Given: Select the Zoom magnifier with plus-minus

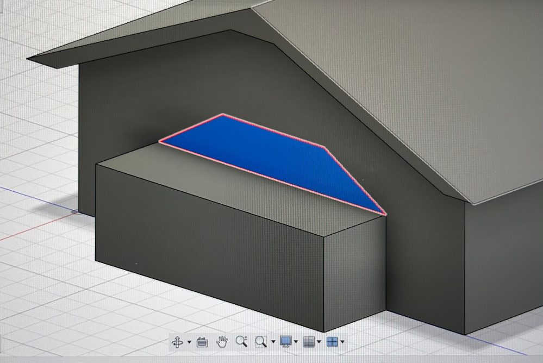Looking at the screenshot, I should (x=241, y=342).
